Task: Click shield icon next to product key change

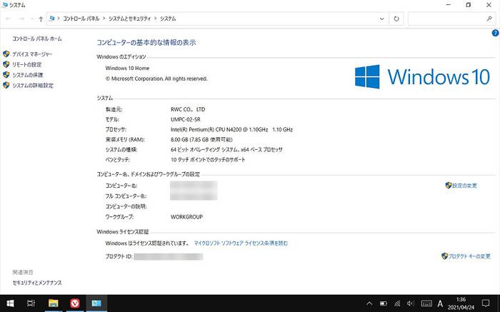Action: (x=445, y=256)
